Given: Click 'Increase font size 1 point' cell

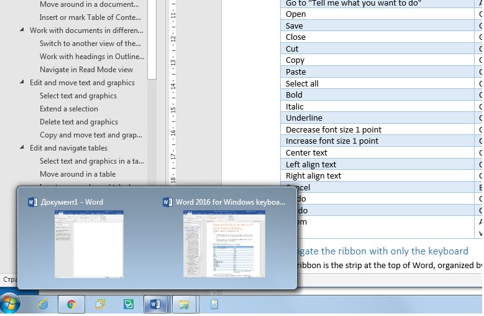Looking at the screenshot, I should click(377, 141).
